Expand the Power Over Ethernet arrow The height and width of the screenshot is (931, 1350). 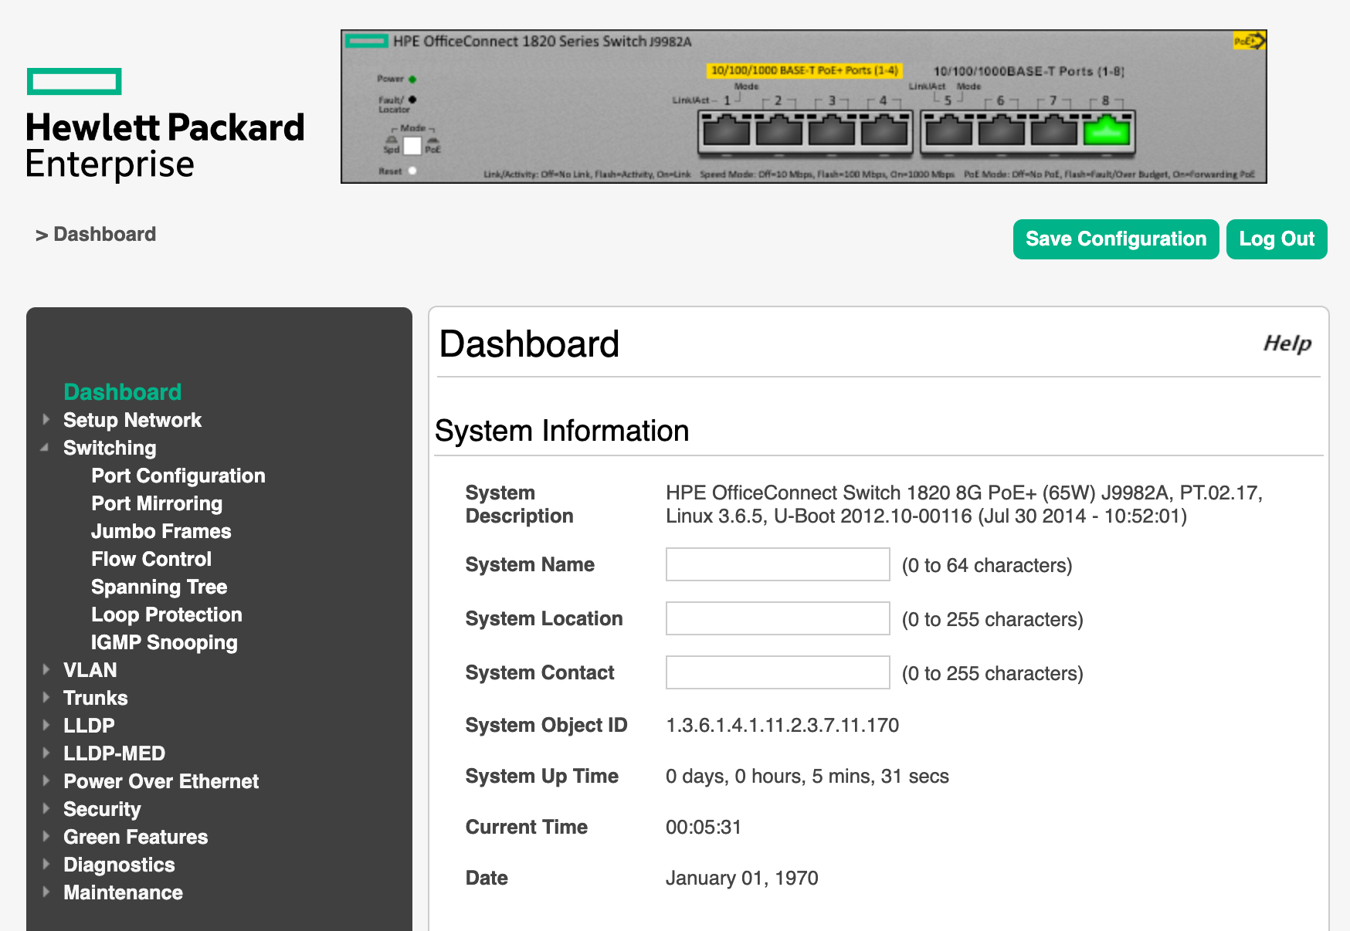click(x=46, y=780)
